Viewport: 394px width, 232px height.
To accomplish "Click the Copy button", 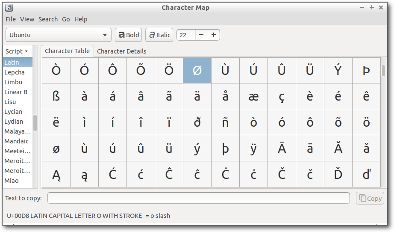I will pos(370,198).
